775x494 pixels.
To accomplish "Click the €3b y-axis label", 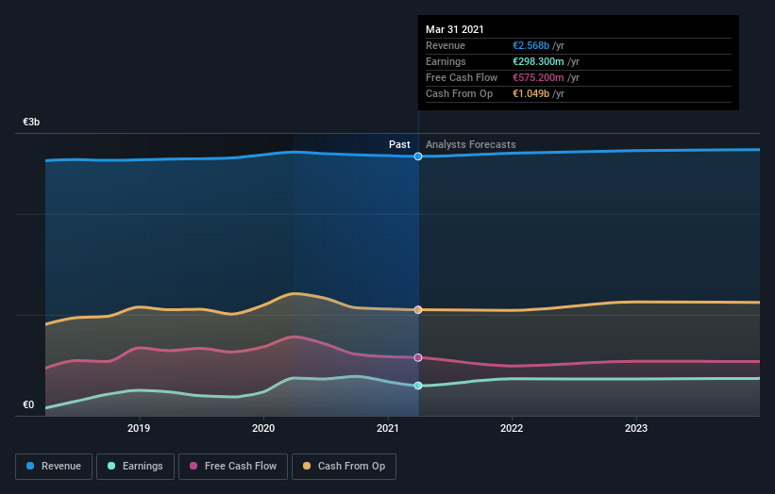I will [x=31, y=122].
